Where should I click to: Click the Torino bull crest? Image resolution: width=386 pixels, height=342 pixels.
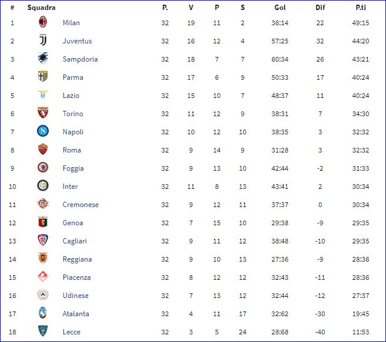click(43, 113)
